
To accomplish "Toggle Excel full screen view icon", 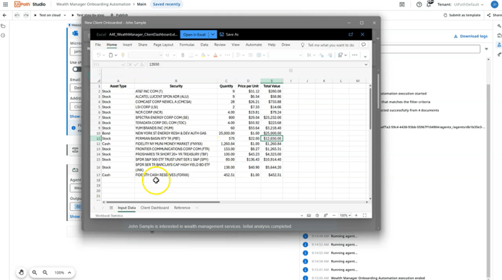I will 364,216.
